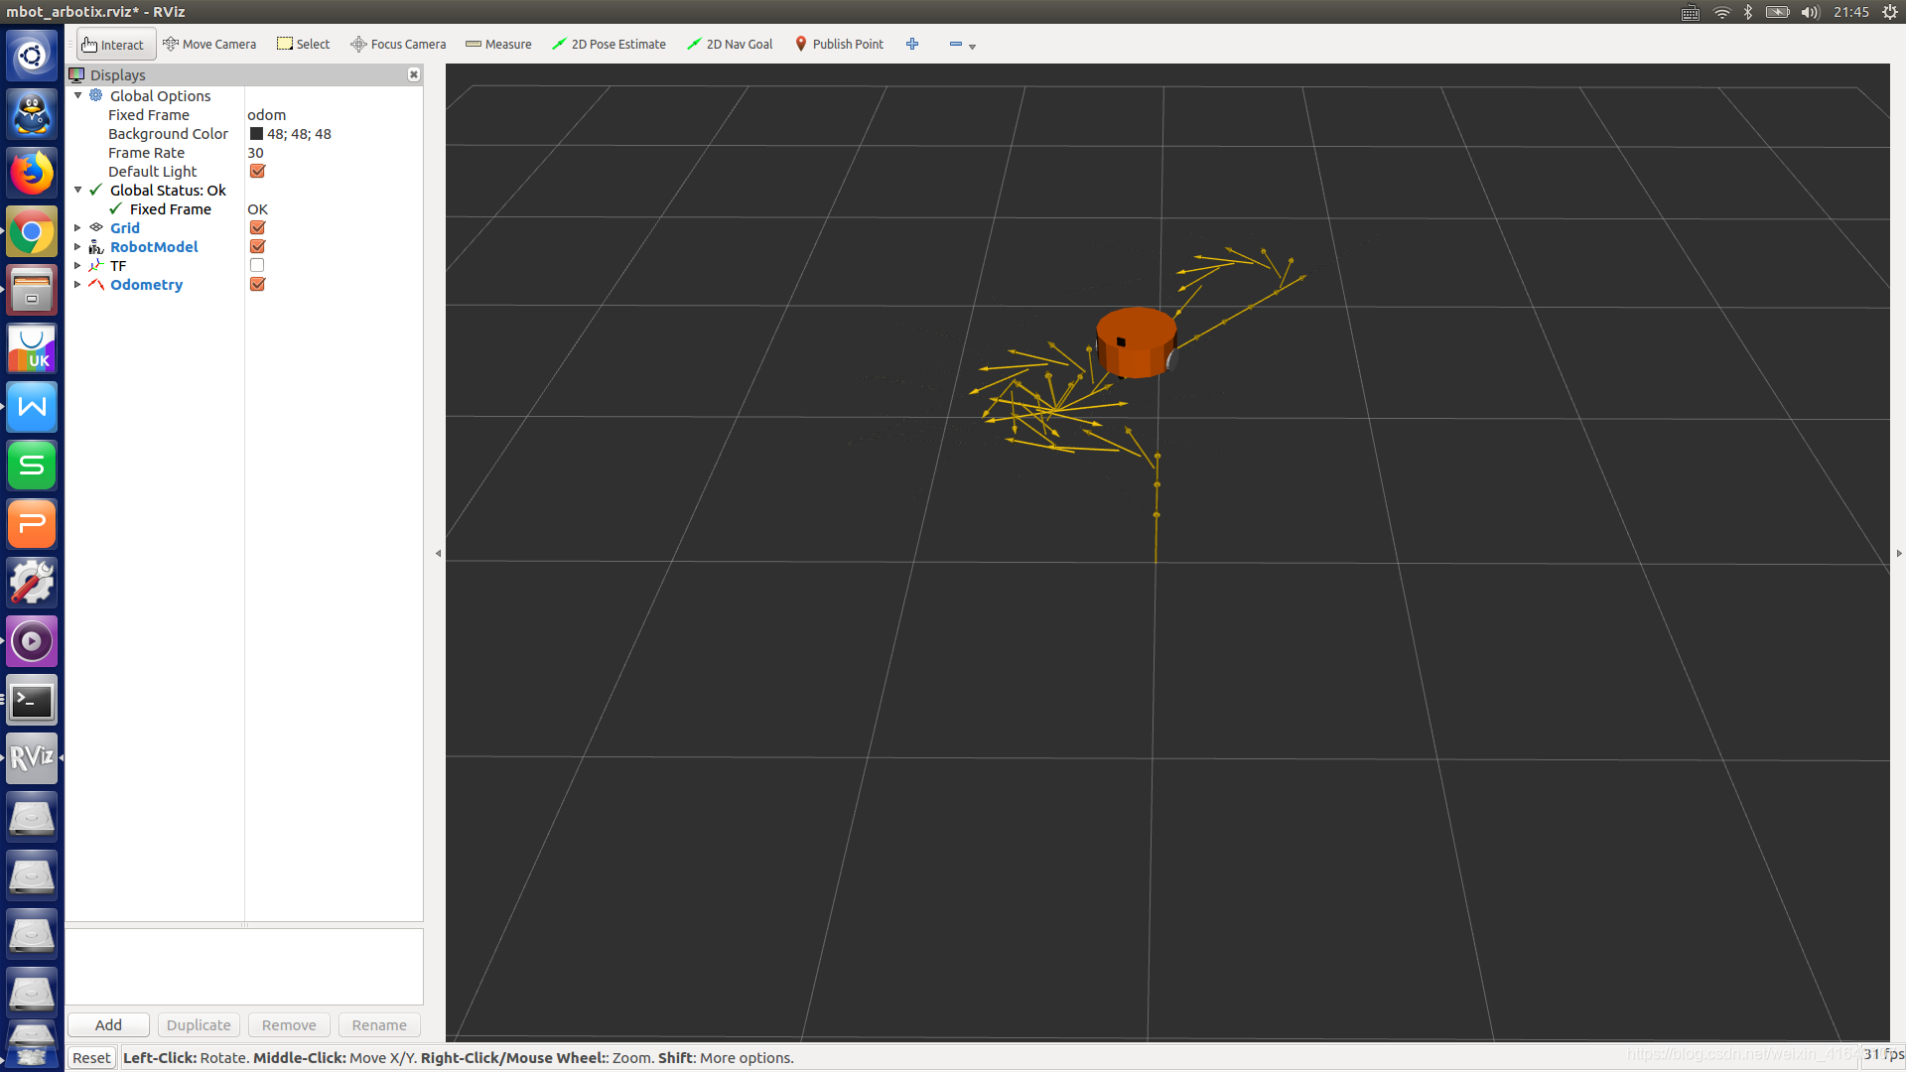Click the Add display button

[x=108, y=1025]
